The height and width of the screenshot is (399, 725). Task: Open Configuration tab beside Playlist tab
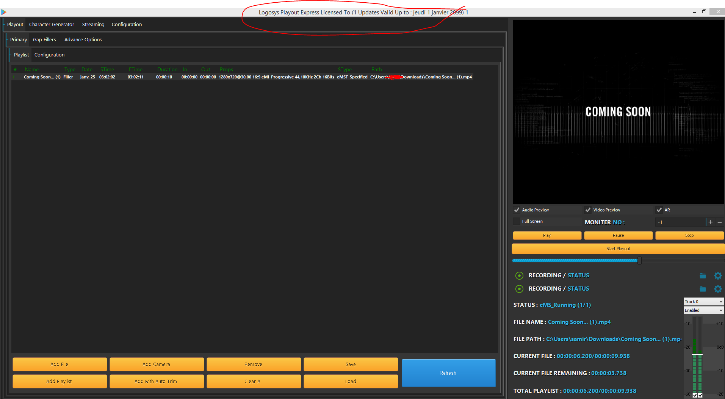click(x=49, y=55)
